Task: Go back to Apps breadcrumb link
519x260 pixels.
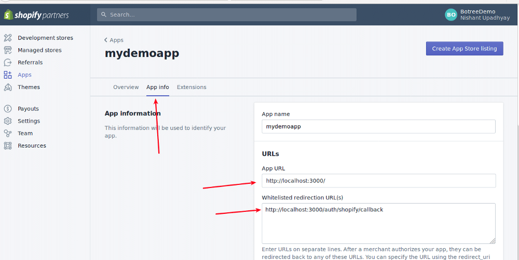Action: click(x=116, y=40)
